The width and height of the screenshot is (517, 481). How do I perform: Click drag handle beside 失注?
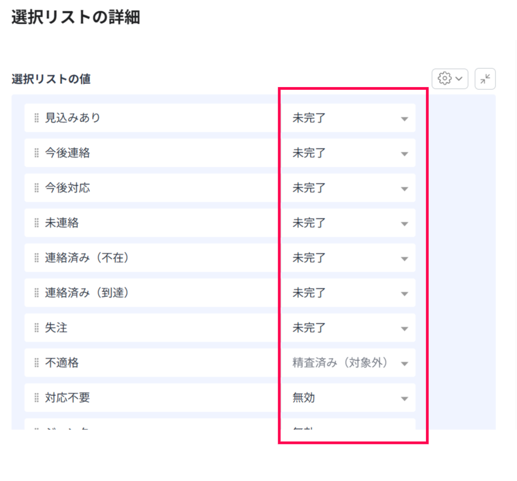pos(37,328)
